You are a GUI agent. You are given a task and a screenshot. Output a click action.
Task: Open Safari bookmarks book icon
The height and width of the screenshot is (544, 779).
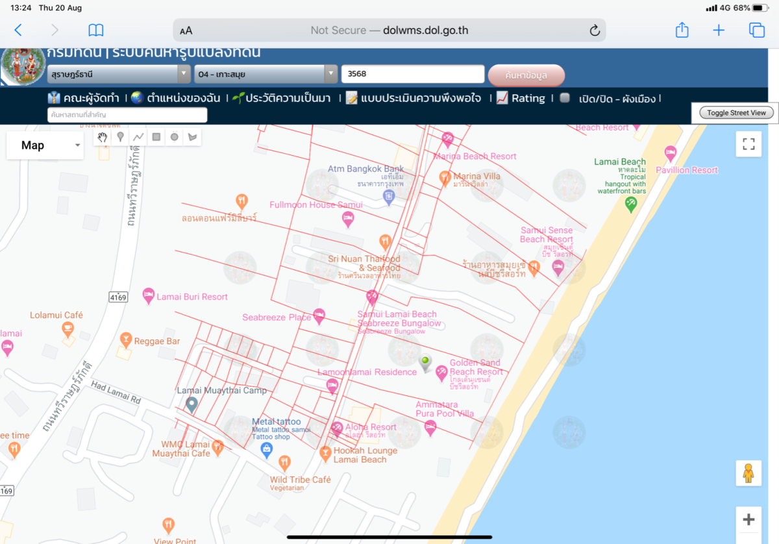[96, 30]
